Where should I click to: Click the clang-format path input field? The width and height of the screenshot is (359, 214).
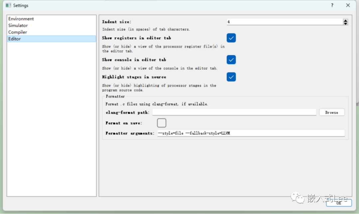(x=234, y=112)
